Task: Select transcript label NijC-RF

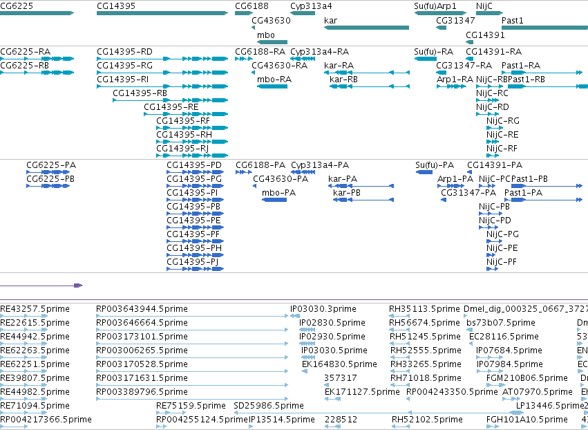Action: tap(502, 148)
